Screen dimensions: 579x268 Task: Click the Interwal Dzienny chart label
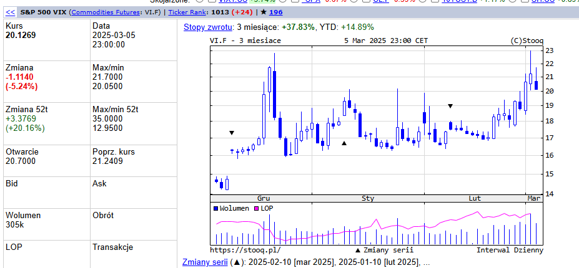(x=510, y=250)
